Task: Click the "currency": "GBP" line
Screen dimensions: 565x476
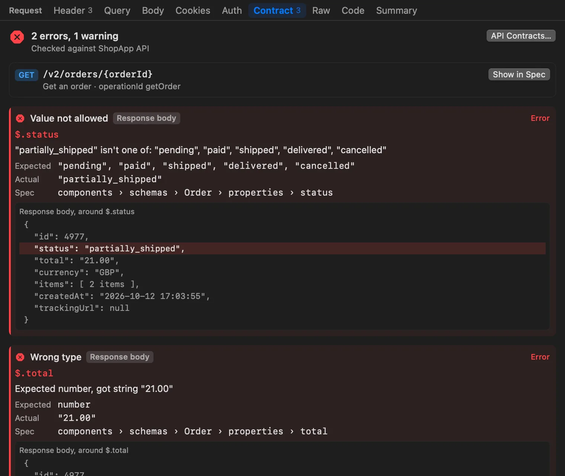Action: coord(79,272)
